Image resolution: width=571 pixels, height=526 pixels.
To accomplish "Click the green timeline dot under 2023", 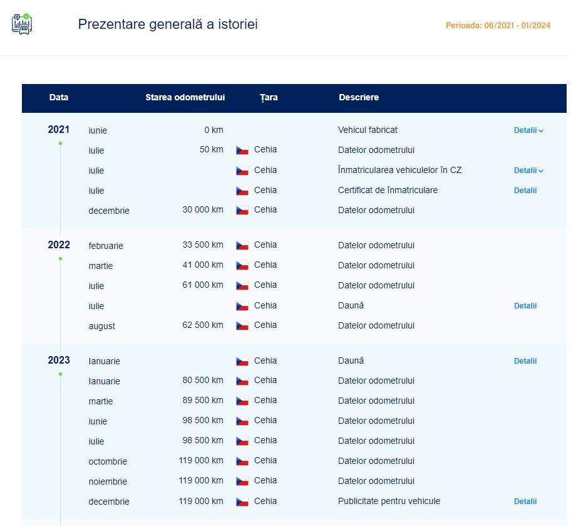I will pyautogui.click(x=61, y=374).
